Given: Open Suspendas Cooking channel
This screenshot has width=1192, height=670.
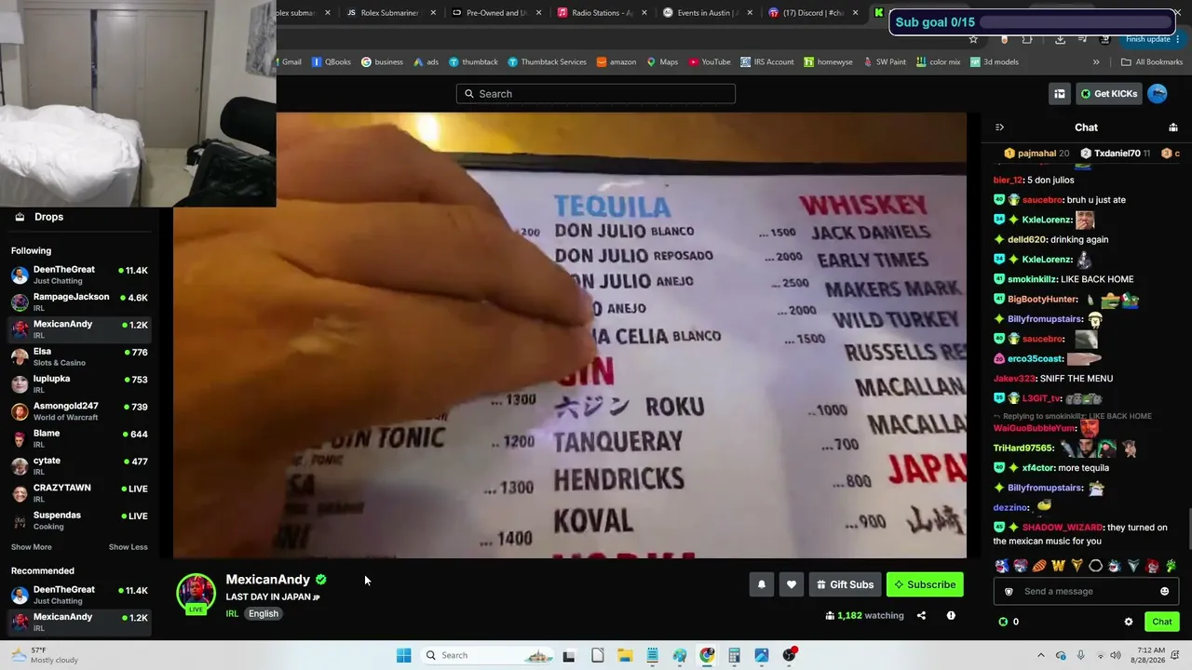Looking at the screenshot, I should (x=79, y=520).
